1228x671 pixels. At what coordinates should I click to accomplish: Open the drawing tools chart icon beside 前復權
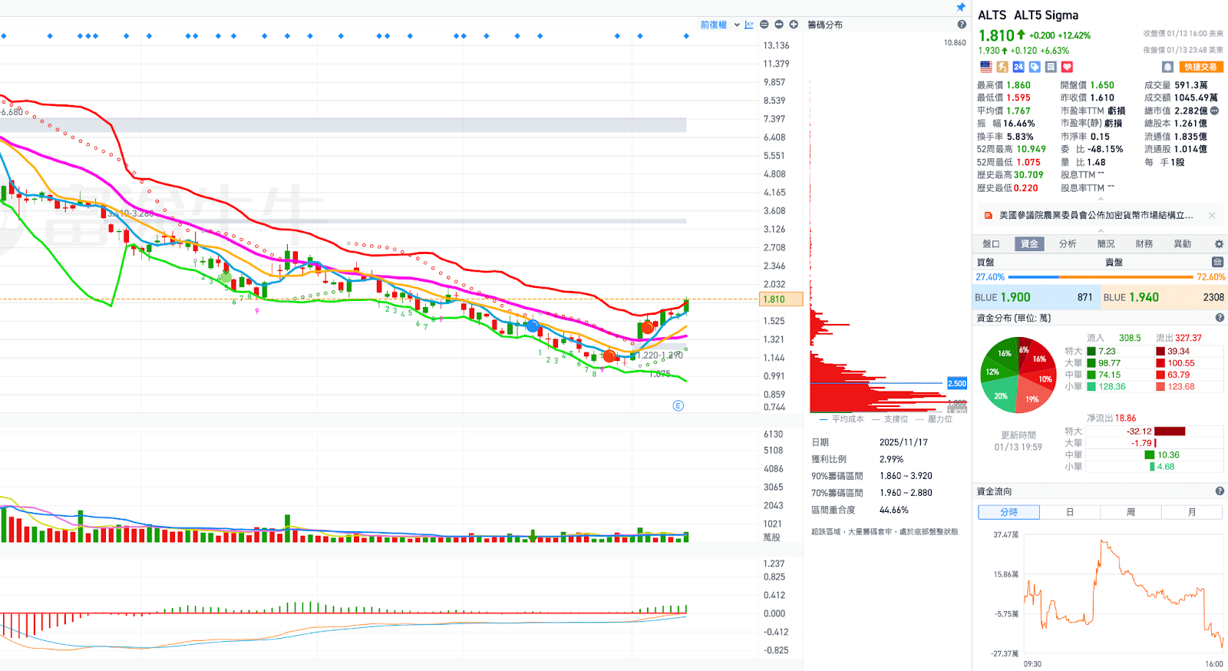[749, 25]
